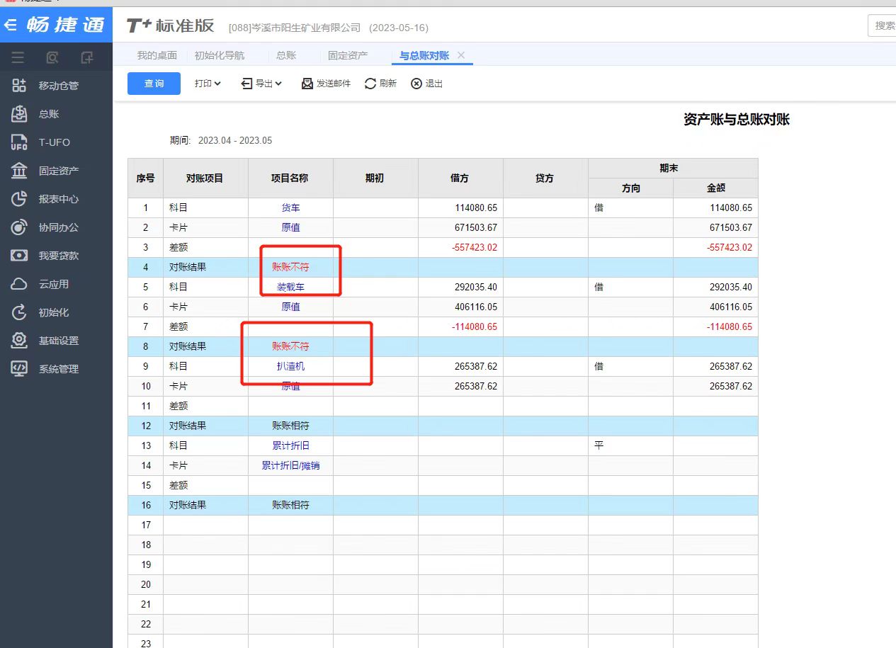Switch to the 我的桌面 tab

coord(157,55)
